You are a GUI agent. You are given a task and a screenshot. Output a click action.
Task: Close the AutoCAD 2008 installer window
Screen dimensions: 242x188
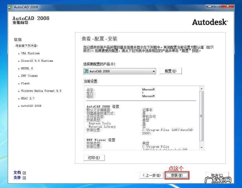228,6
